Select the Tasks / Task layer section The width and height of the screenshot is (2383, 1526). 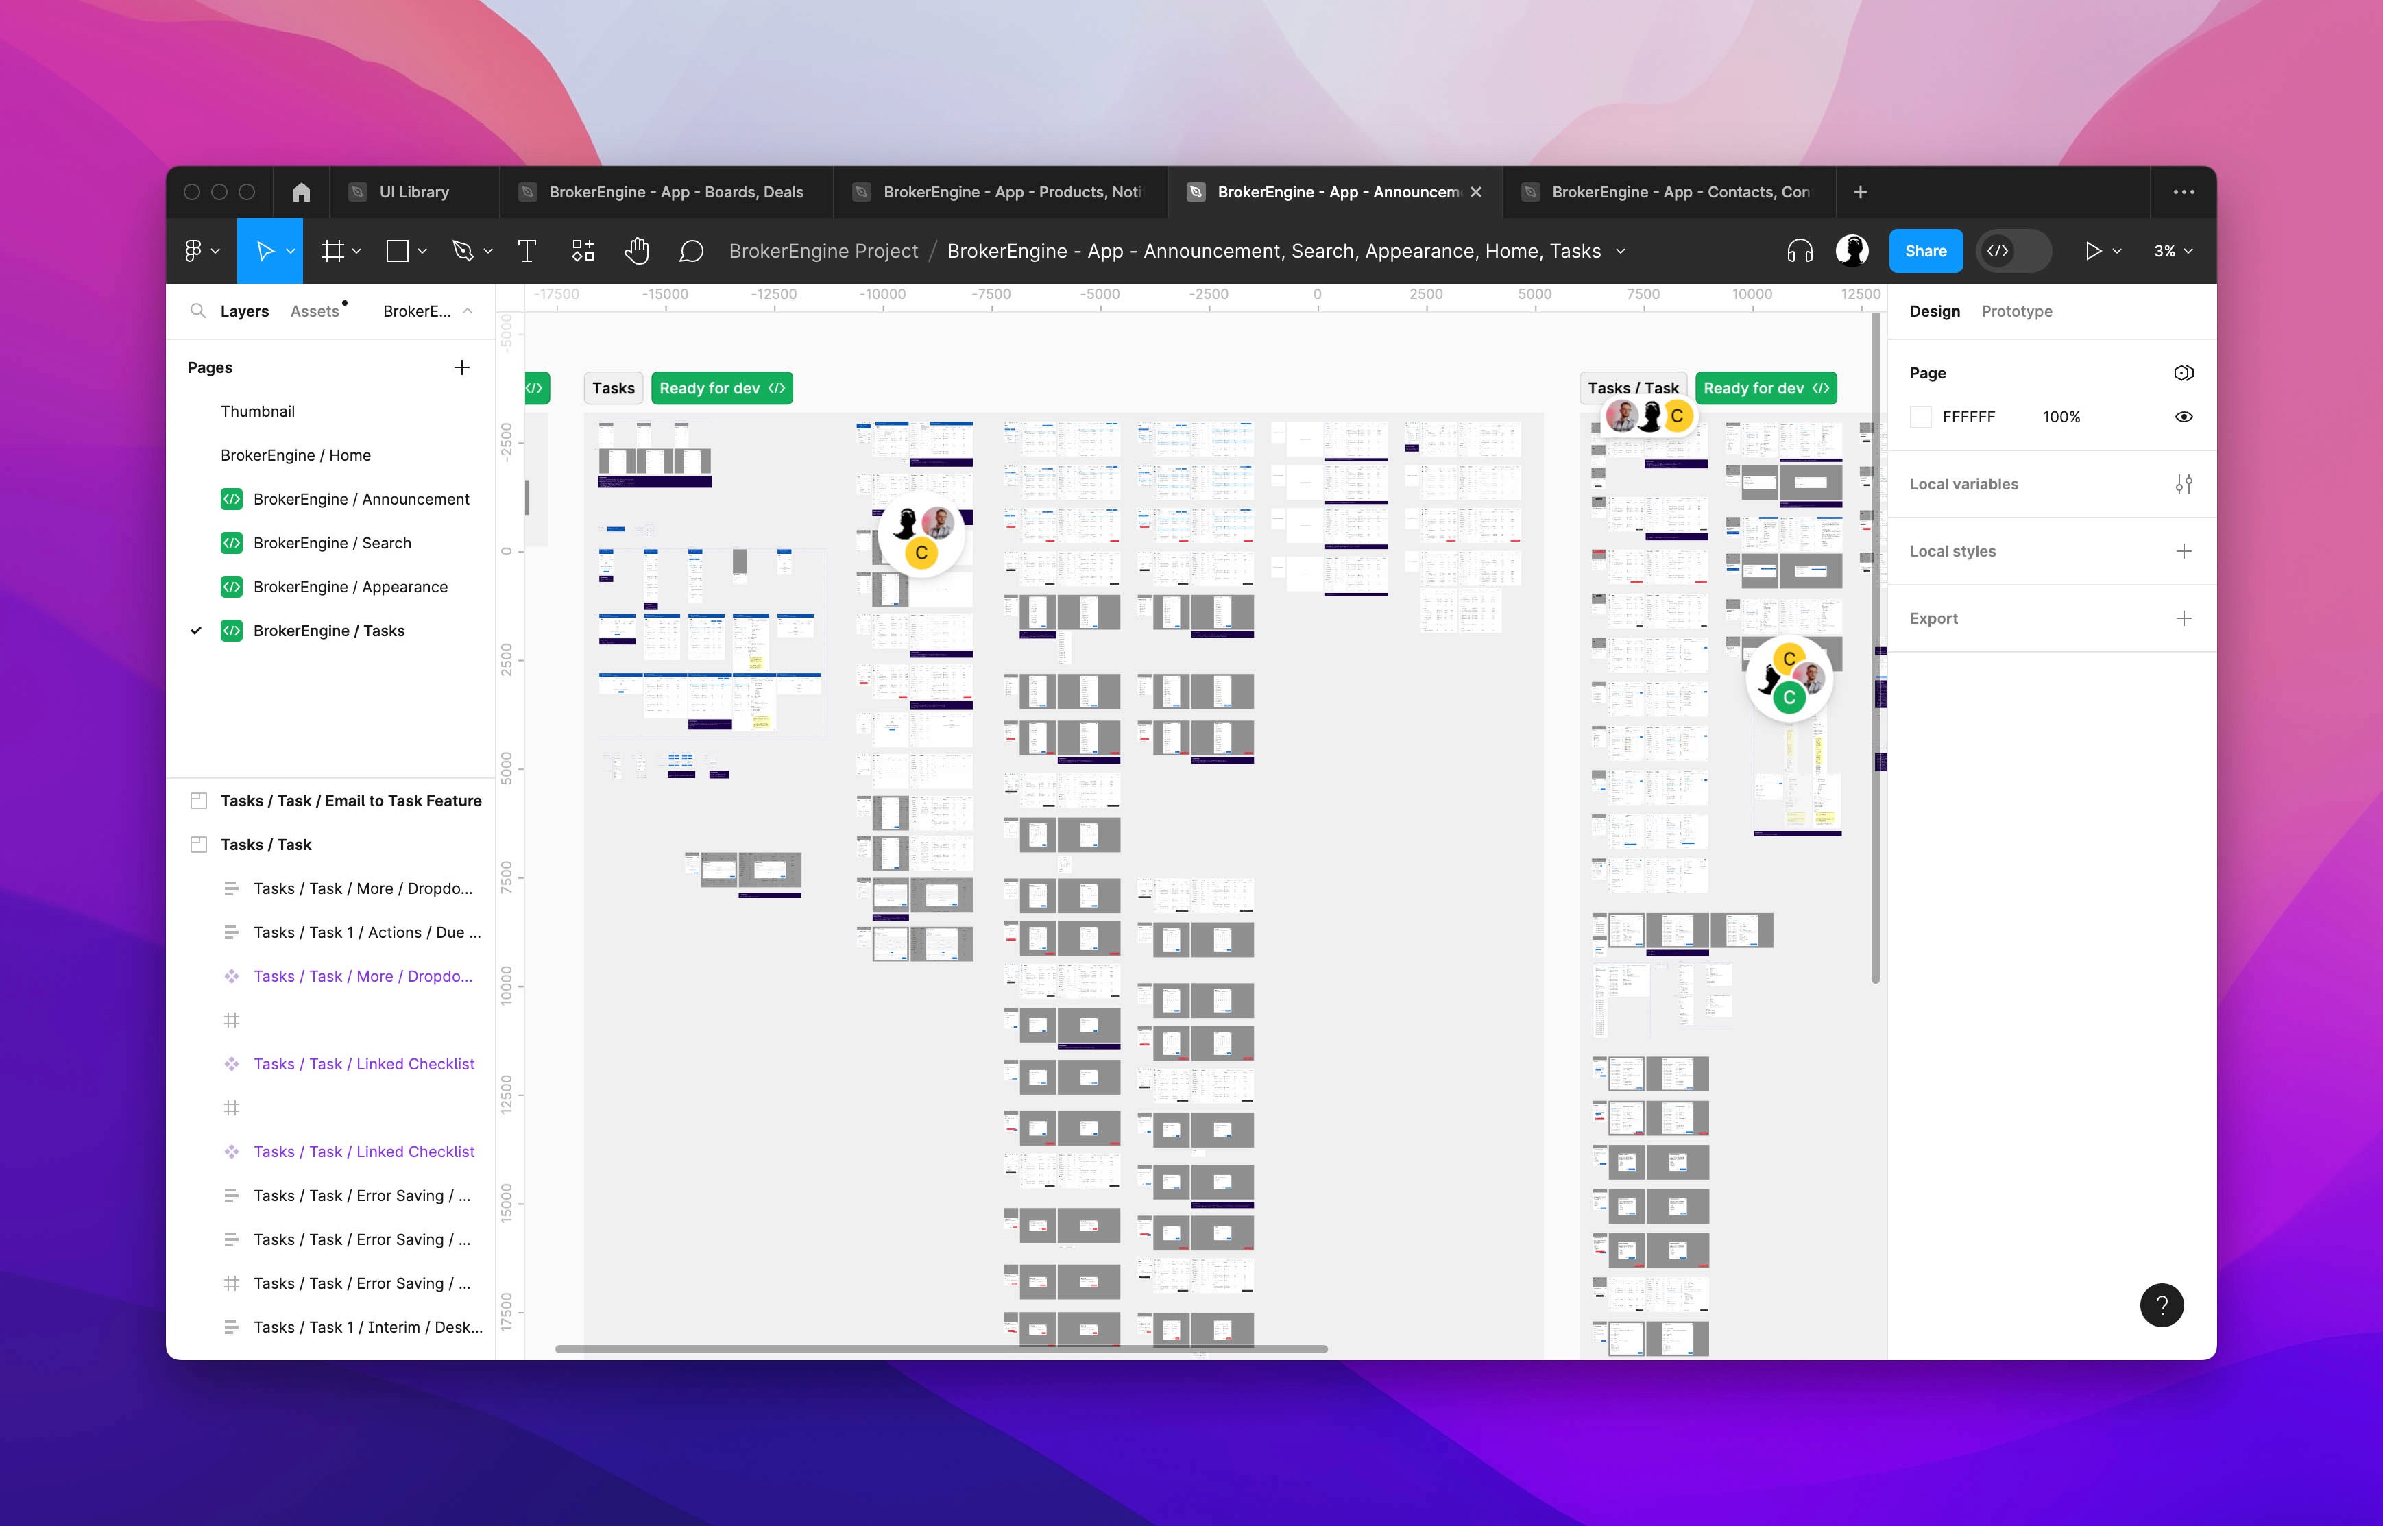[x=265, y=845]
